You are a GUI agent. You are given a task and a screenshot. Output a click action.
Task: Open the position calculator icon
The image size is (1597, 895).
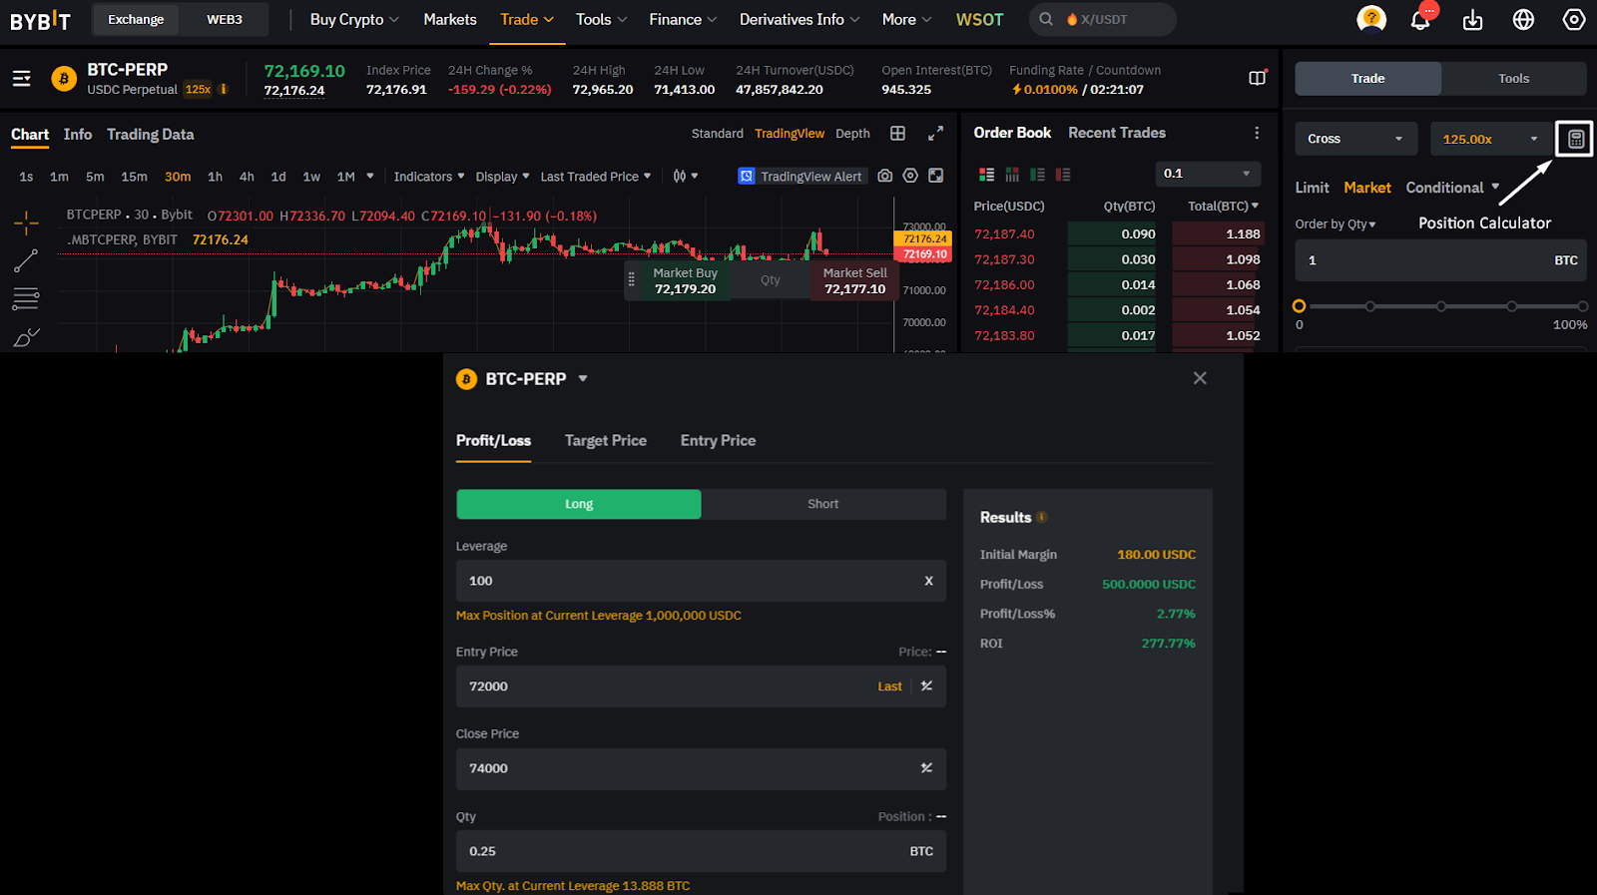(x=1575, y=139)
